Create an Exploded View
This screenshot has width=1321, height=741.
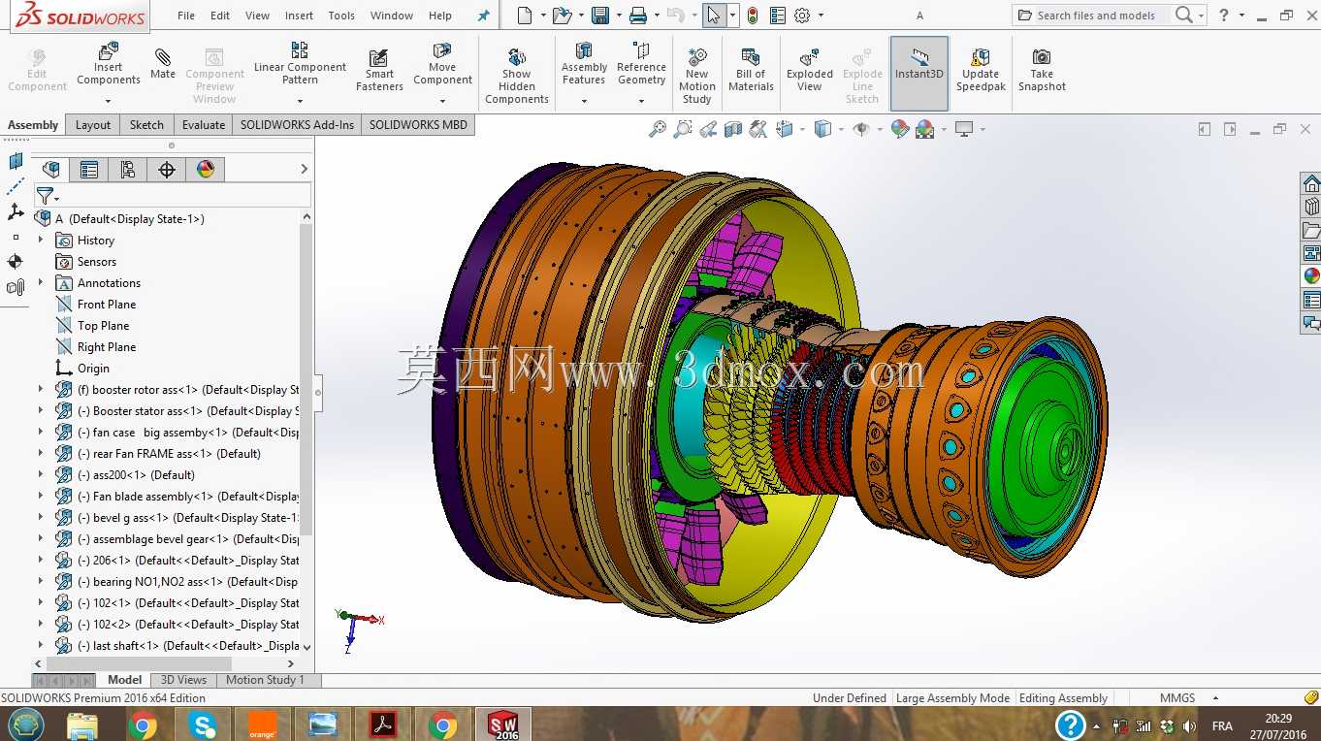(x=810, y=71)
